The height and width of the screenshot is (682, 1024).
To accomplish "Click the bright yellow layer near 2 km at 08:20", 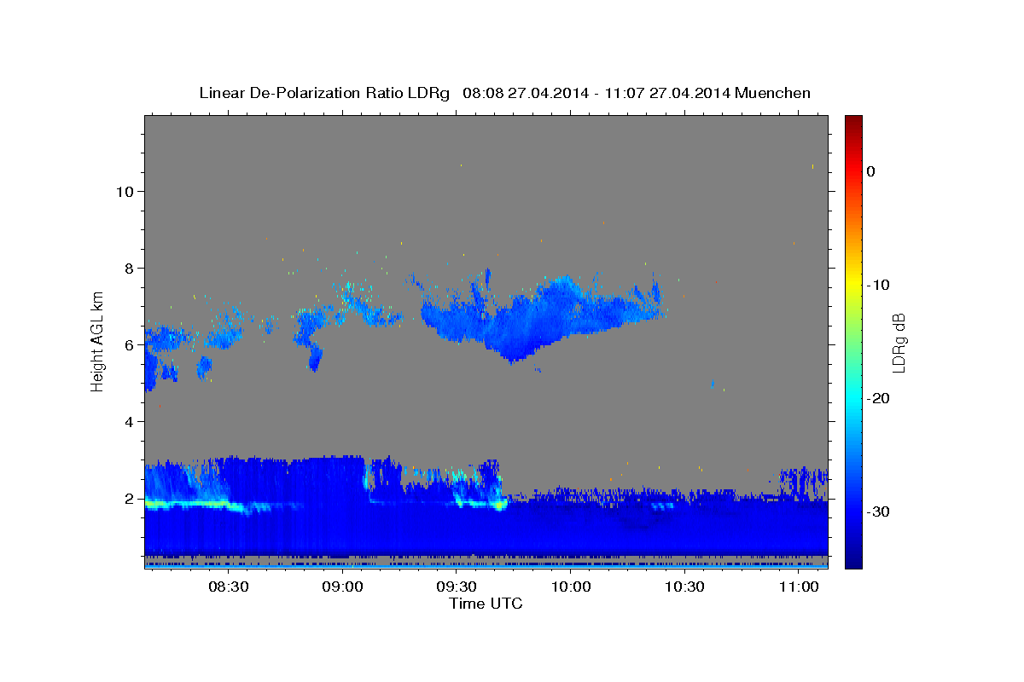I will [x=188, y=504].
